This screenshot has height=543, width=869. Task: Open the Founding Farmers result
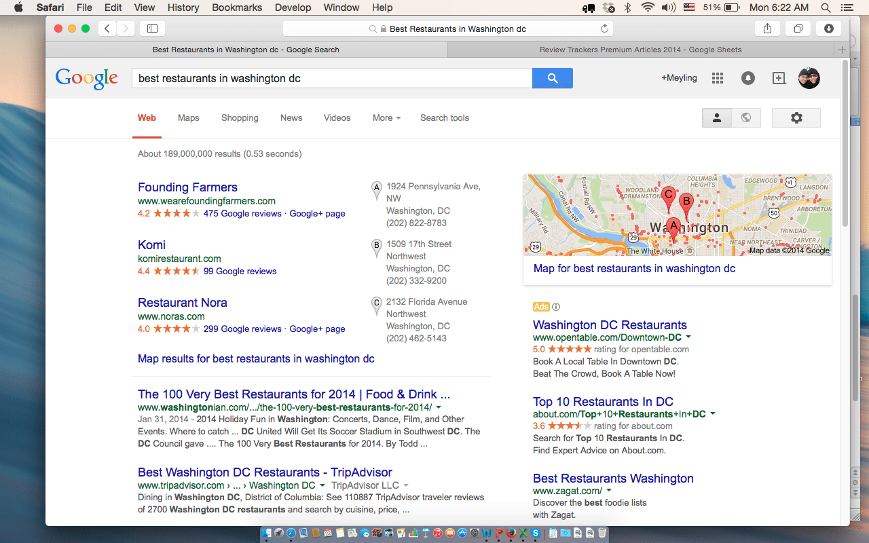[x=187, y=187]
